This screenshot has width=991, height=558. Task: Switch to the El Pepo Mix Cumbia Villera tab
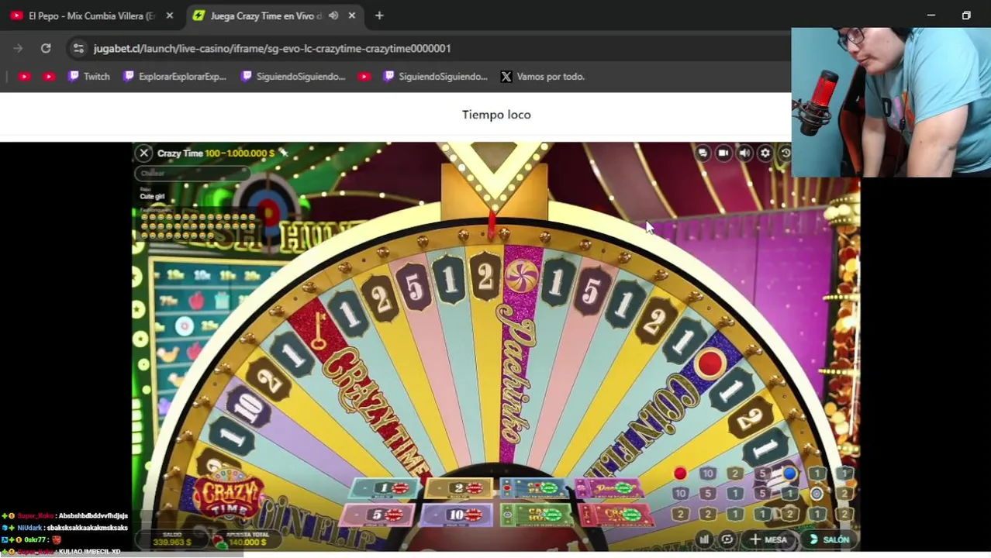(x=92, y=15)
